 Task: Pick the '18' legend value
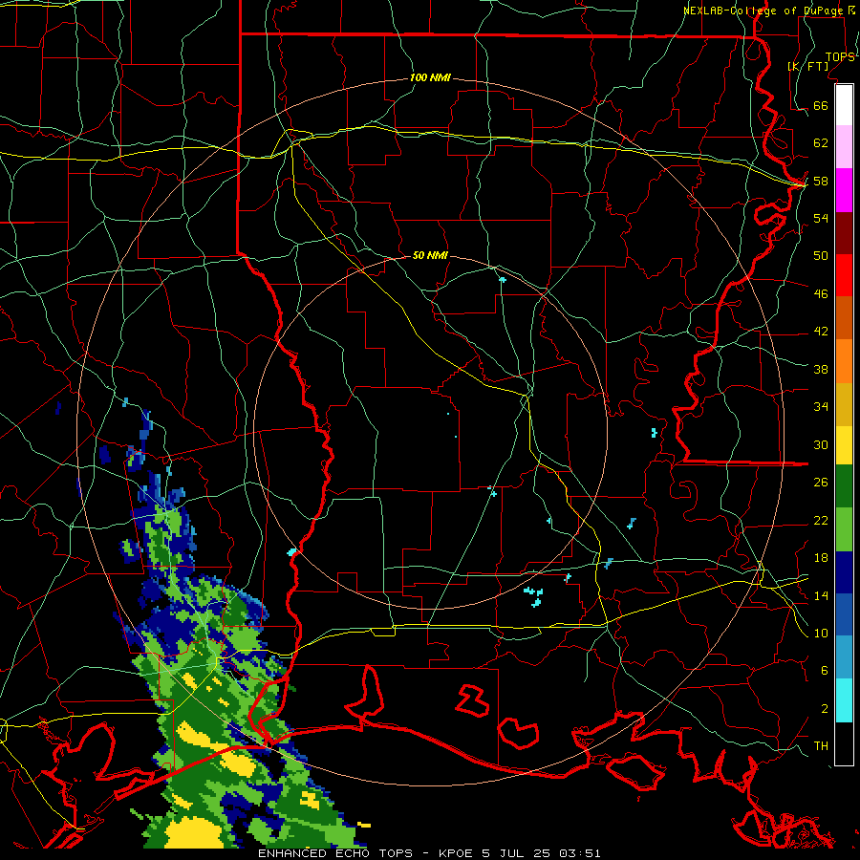point(821,557)
